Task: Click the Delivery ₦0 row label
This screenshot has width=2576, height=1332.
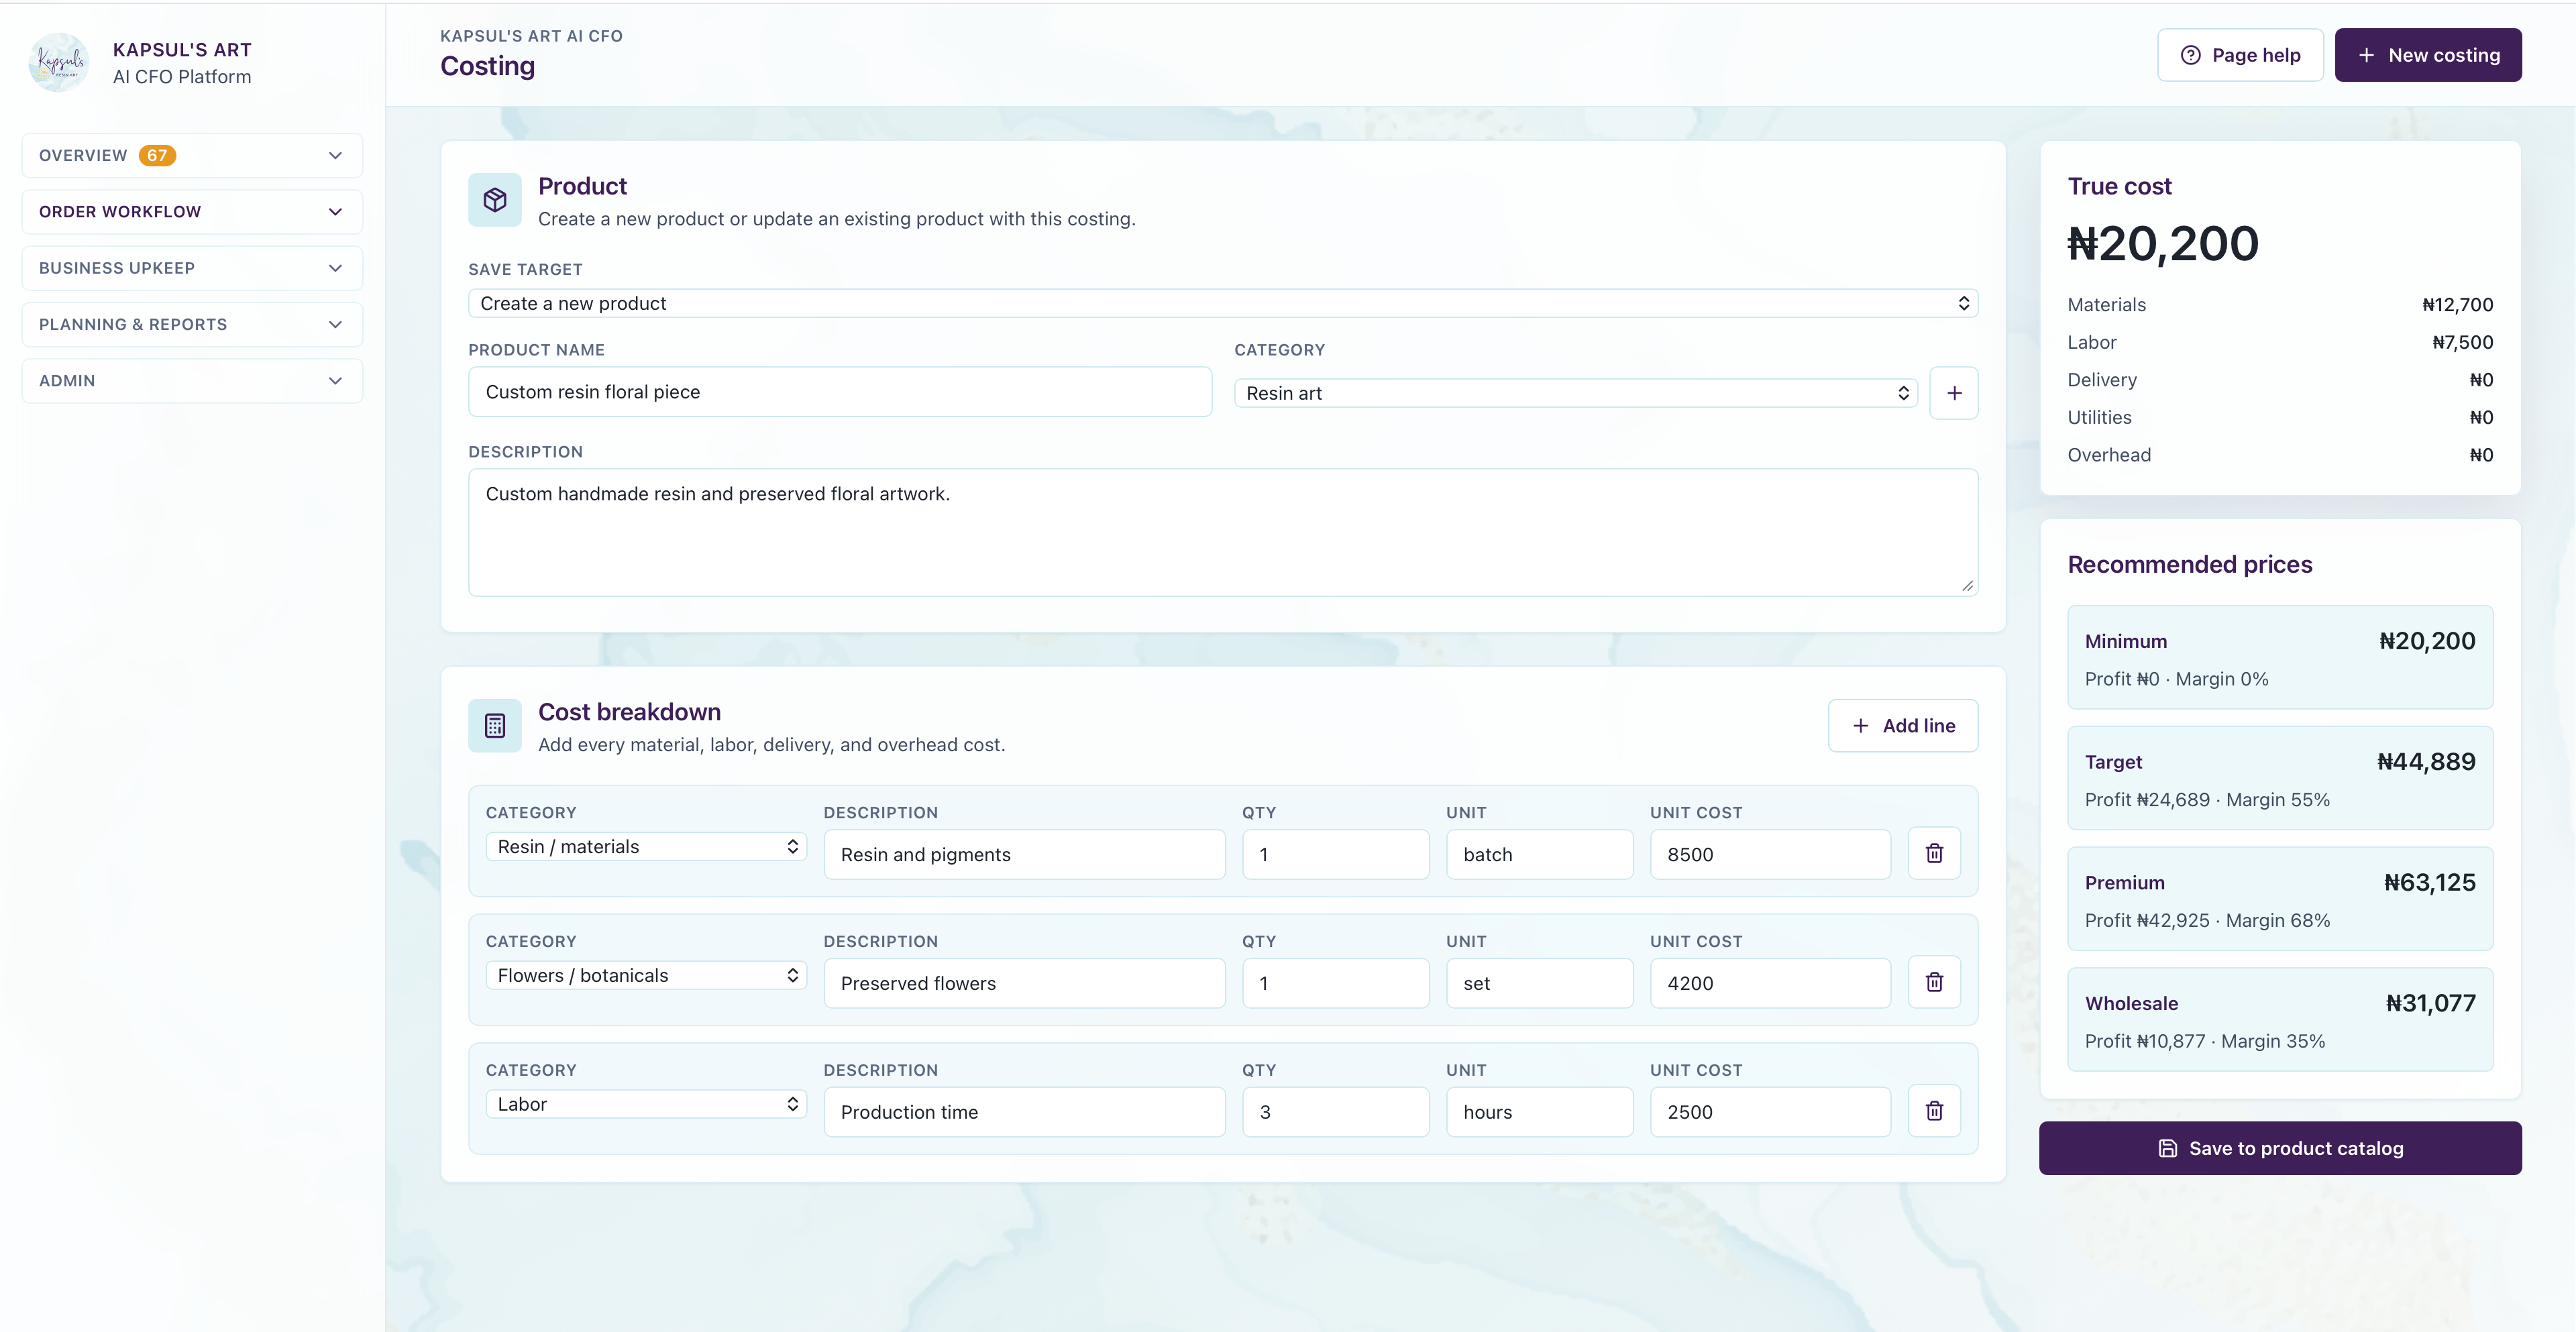Action: [x=2102, y=380]
